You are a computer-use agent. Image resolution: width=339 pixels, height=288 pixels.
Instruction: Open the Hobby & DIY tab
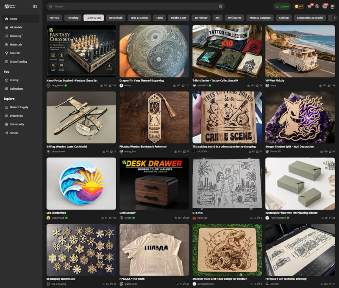(178, 18)
